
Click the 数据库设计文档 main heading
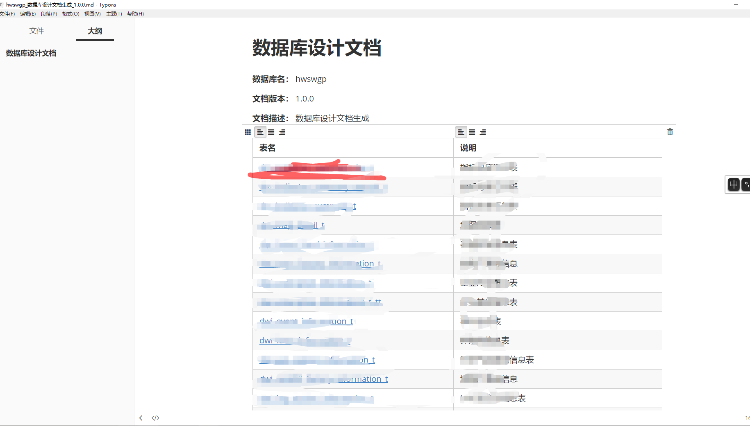pyautogui.click(x=317, y=48)
